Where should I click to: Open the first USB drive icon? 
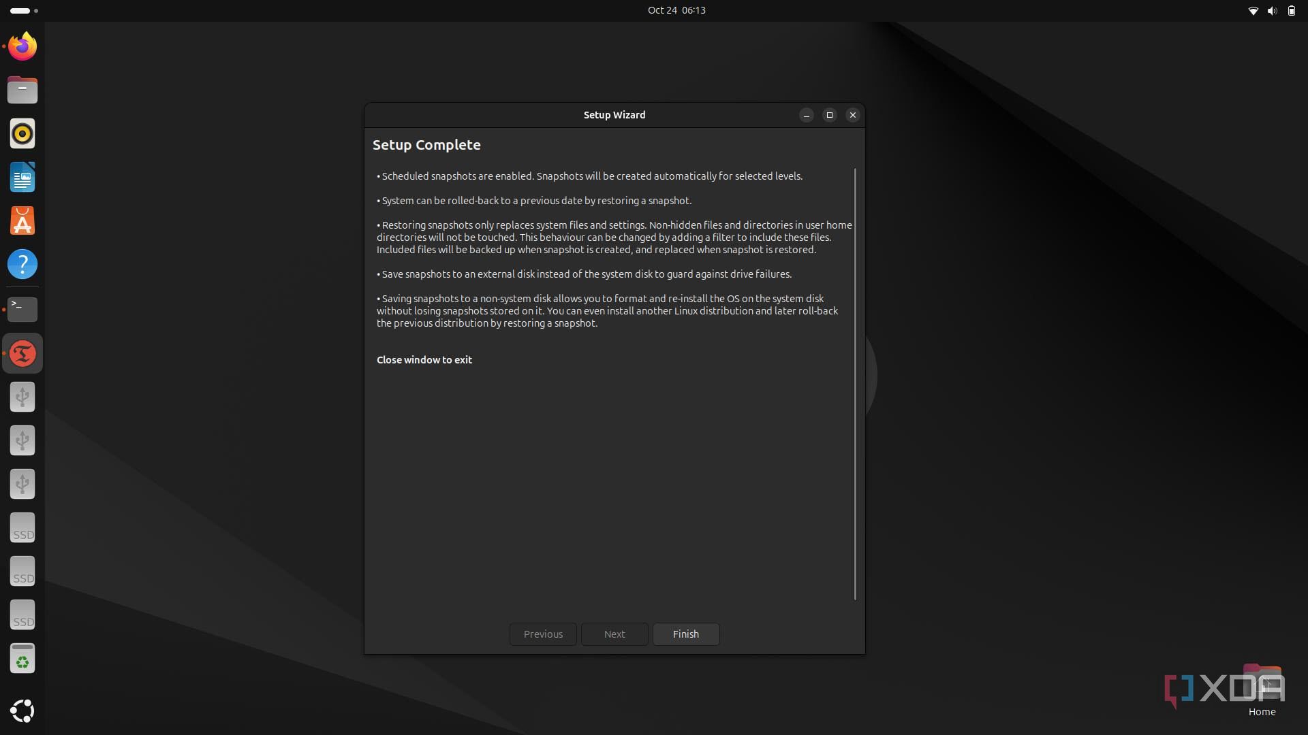coord(22,397)
